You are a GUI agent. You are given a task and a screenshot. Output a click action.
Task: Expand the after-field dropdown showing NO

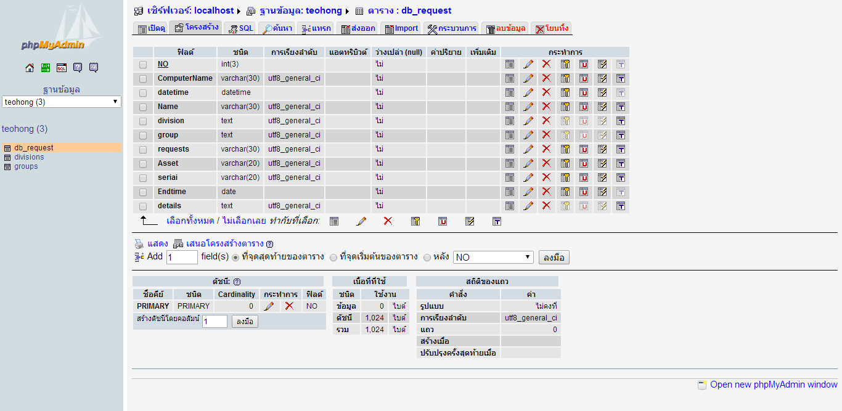[493, 258]
